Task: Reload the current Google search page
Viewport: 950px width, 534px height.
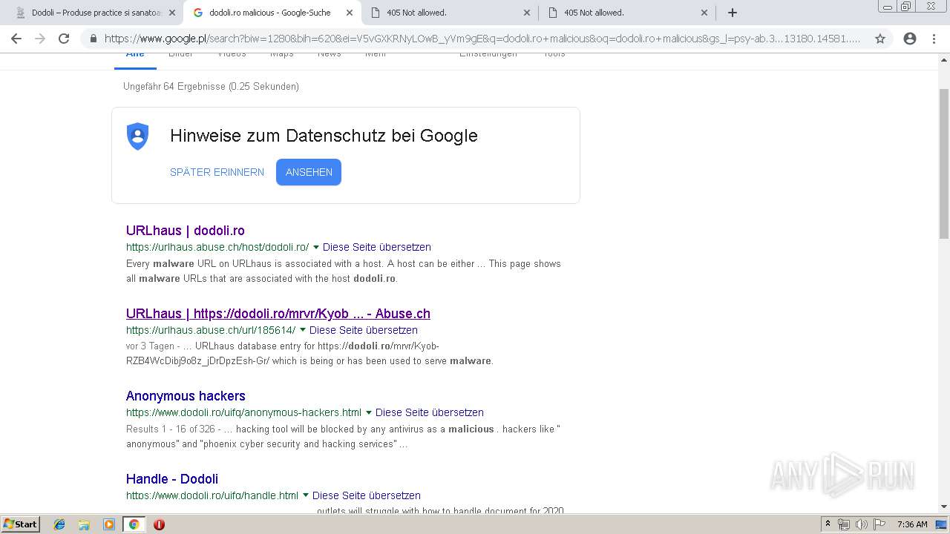Action: click(x=64, y=39)
